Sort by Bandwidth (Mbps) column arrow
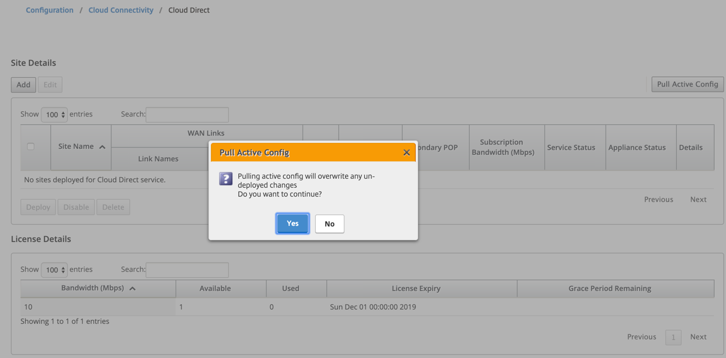This screenshot has width=726, height=358. tap(132, 288)
